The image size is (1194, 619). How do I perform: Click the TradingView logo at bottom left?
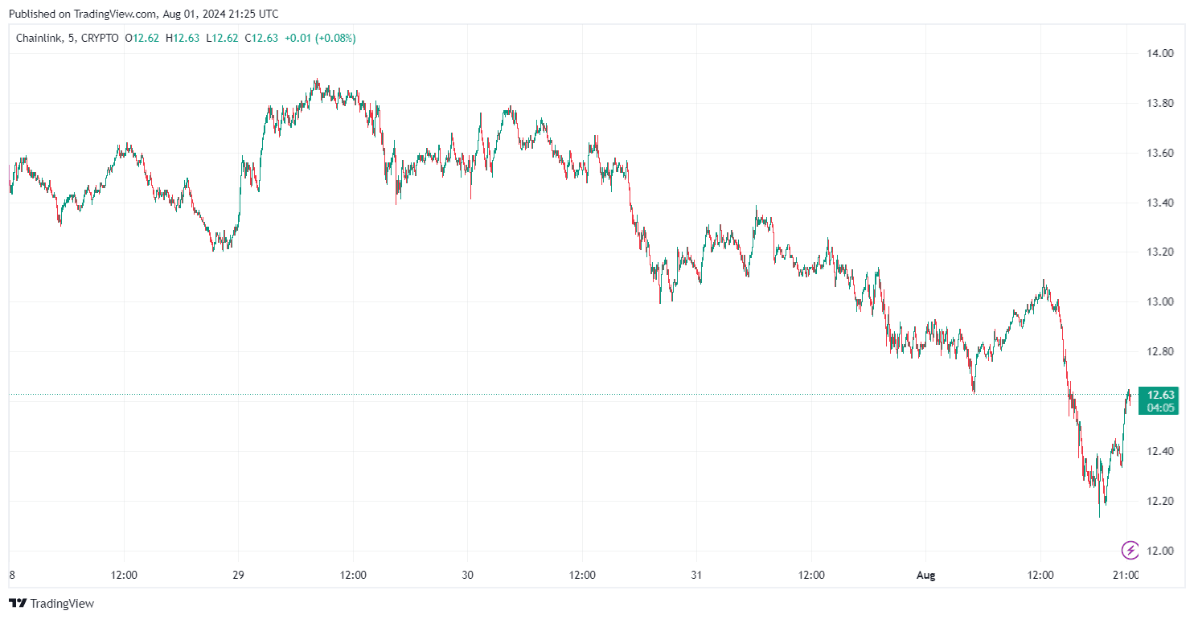(x=51, y=603)
